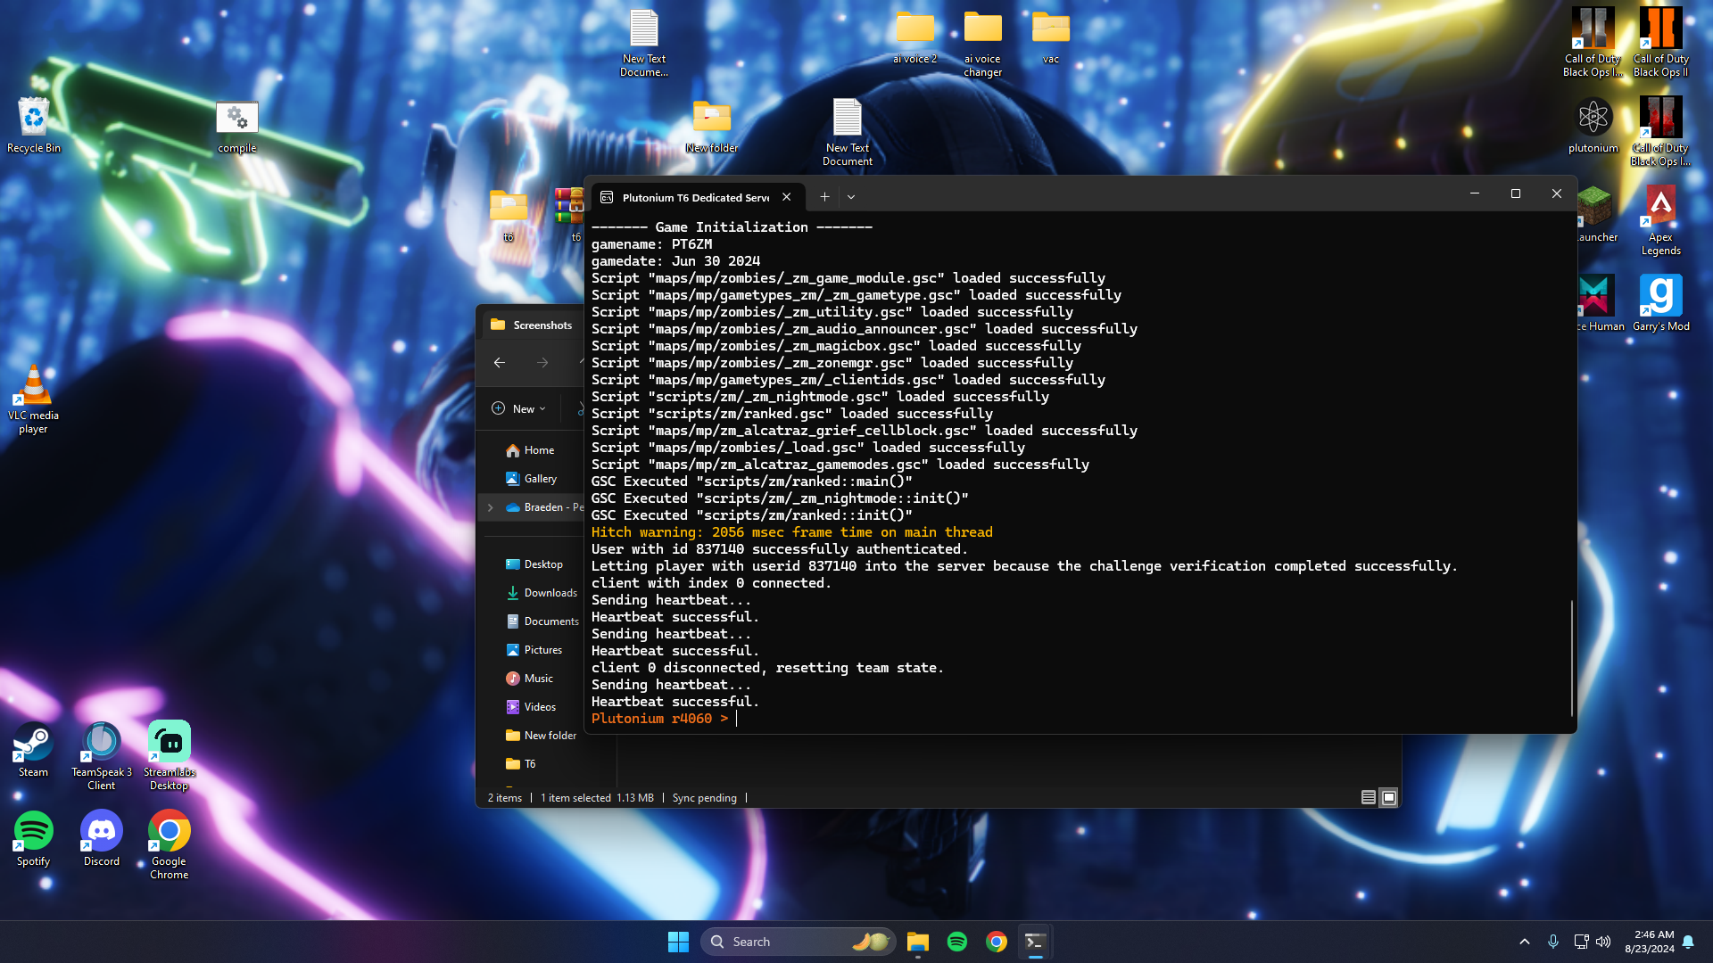1713x963 pixels.
Task: Open the Spotify desktop shortcut
Action: tap(33, 838)
